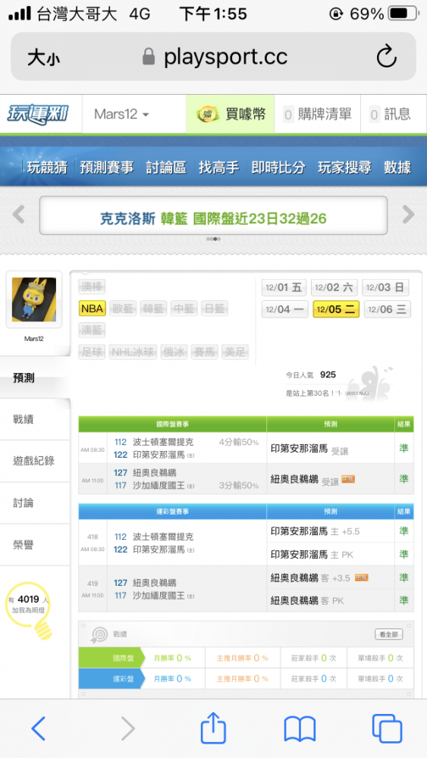
Task: Click the 運彩盤賽事 table header
Action: (x=173, y=511)
